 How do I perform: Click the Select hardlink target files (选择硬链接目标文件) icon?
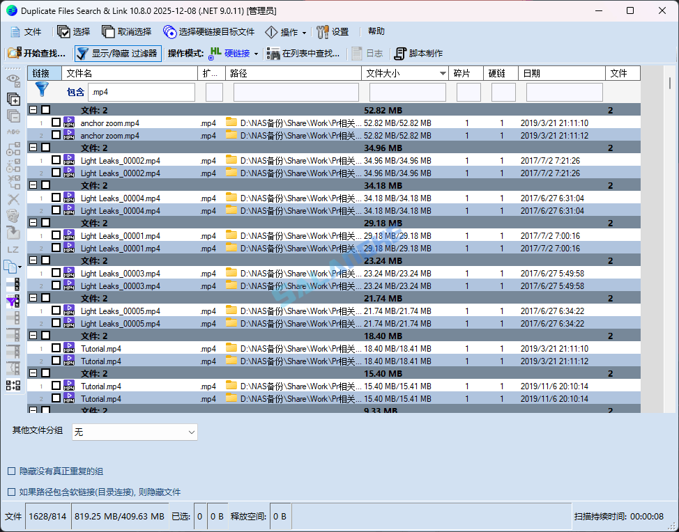click(169, 31)
